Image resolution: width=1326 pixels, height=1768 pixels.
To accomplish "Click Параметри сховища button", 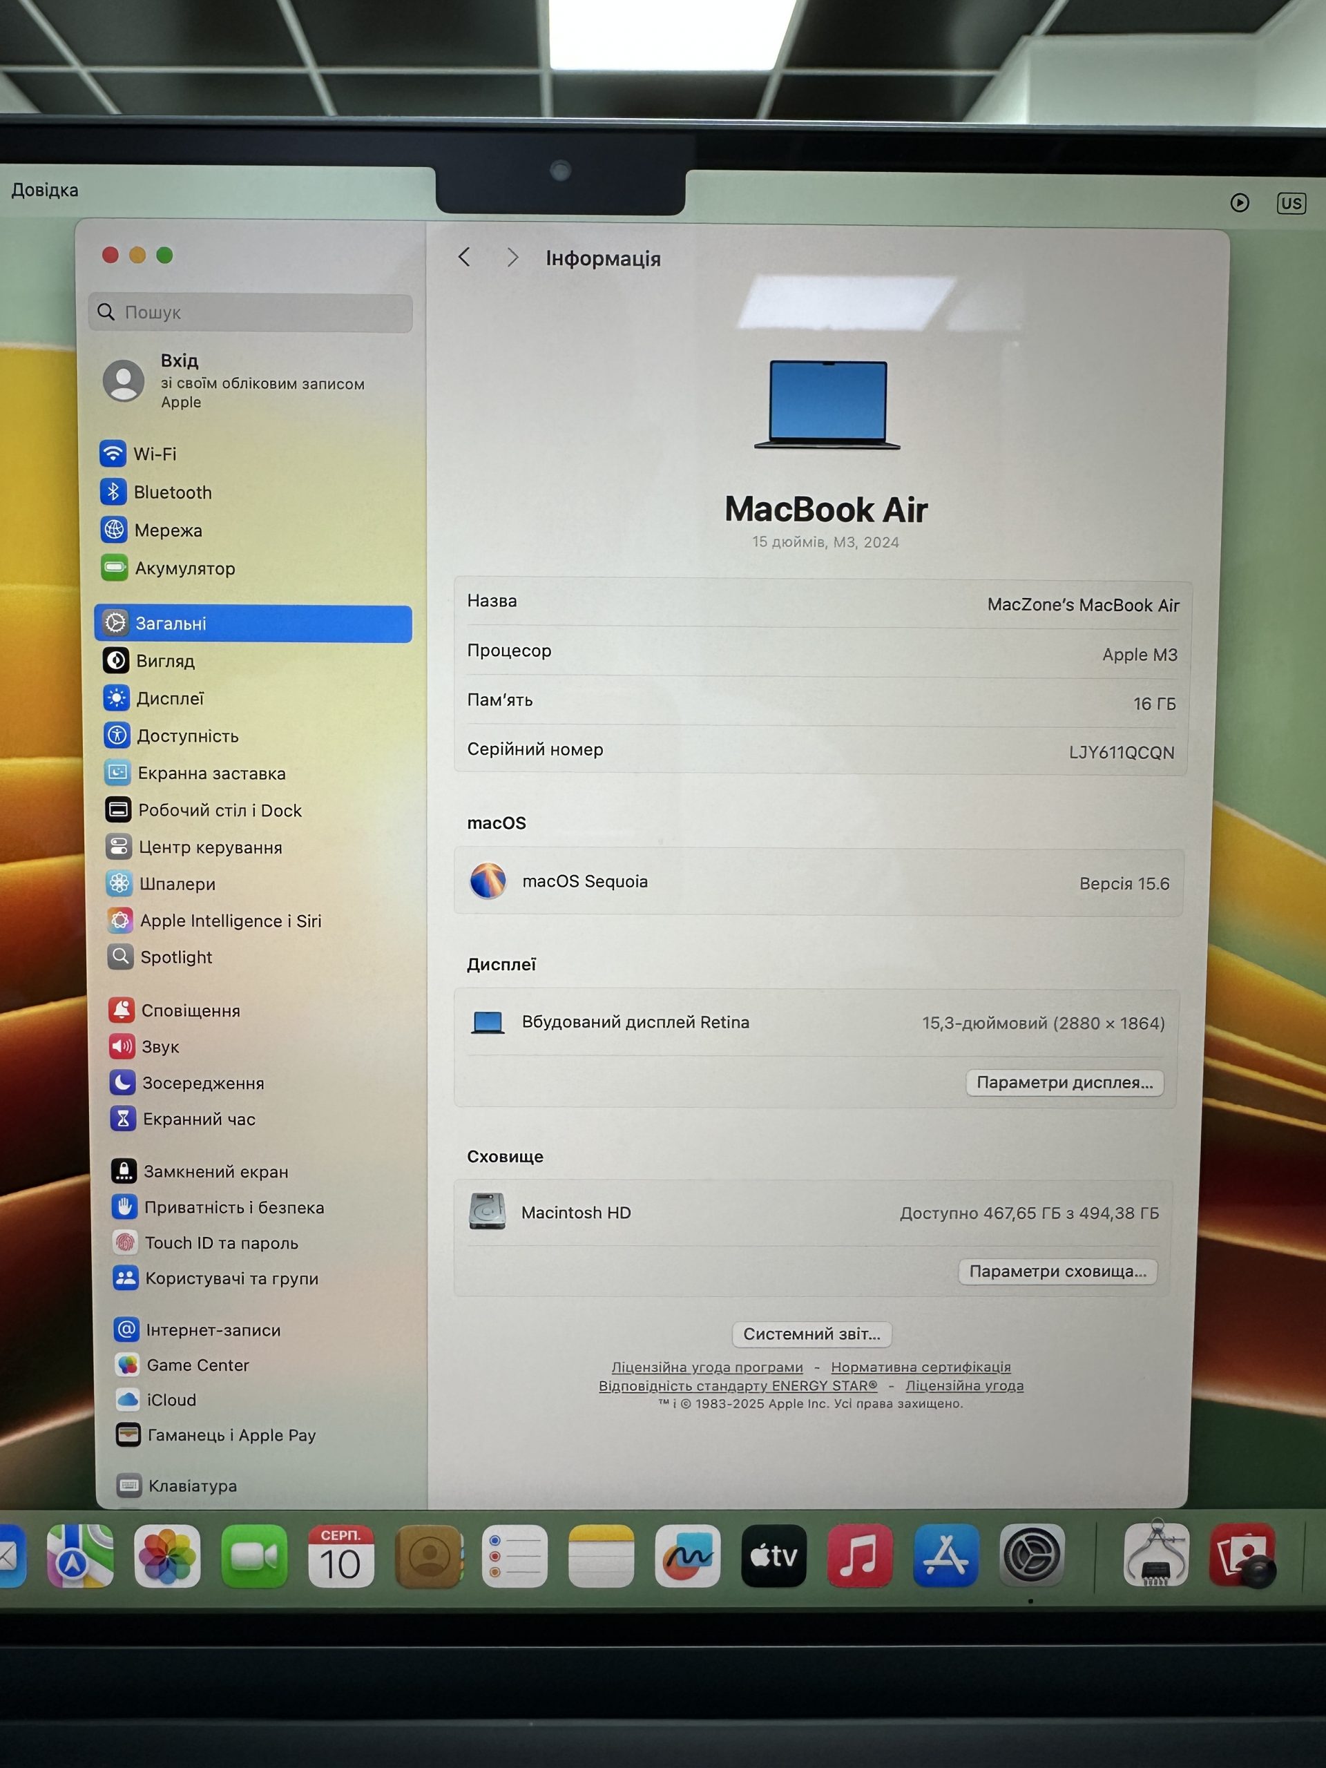I will point(1057,1271).
